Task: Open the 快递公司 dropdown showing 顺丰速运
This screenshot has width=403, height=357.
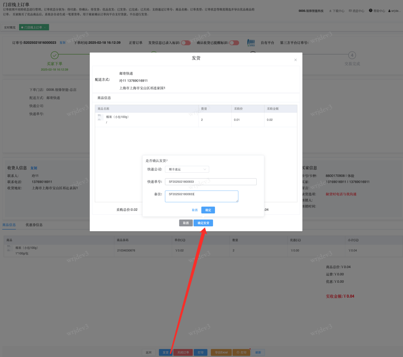Action: tap(187, 169)
